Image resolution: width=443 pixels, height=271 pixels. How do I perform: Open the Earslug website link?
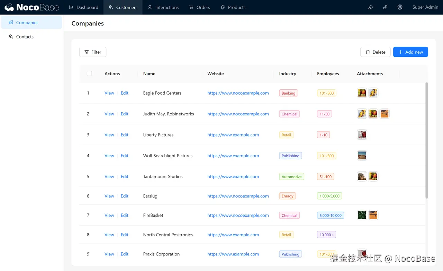(x=238, y=196)
